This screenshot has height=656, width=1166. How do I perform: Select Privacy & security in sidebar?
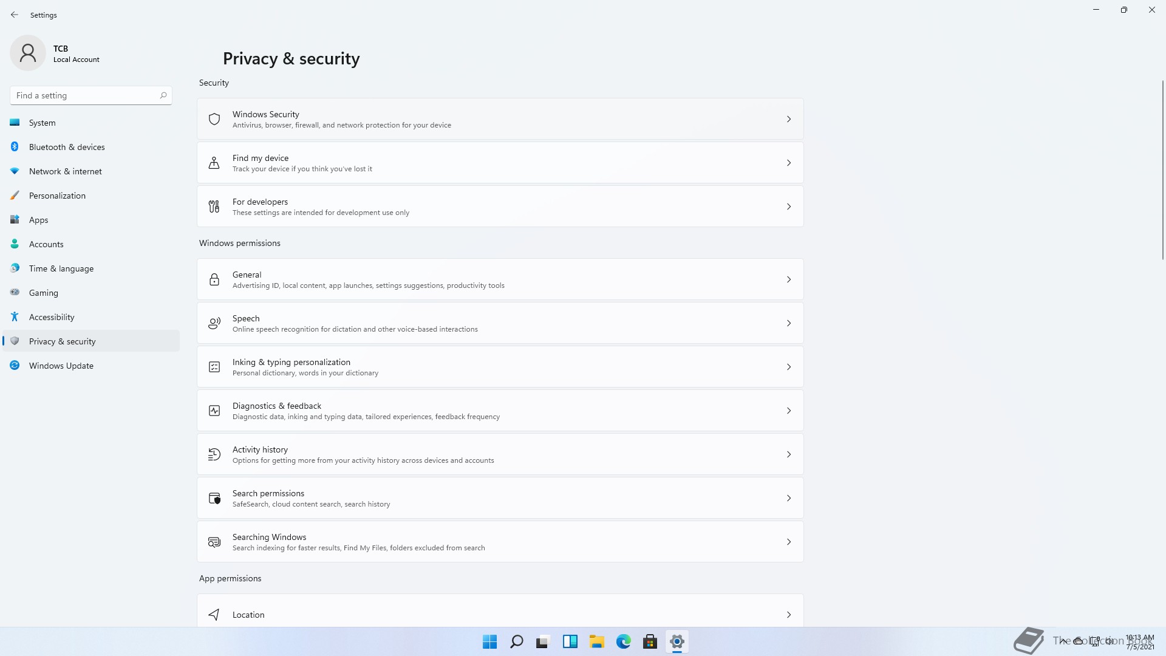(x=91, y=341)
